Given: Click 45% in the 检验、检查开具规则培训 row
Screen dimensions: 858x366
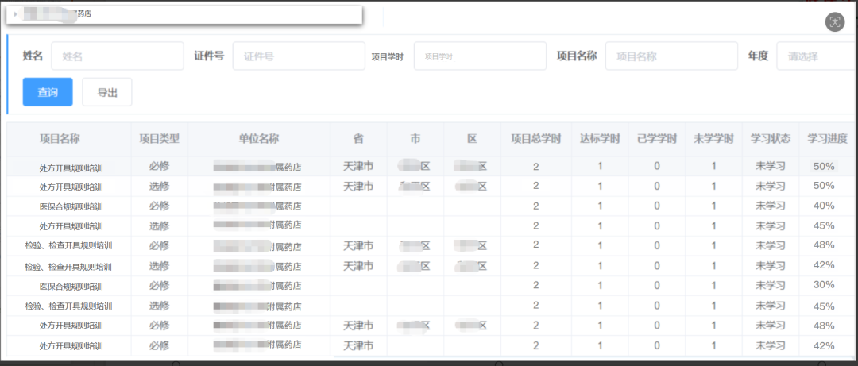Looking at the screenshot, I should (824, 306).
